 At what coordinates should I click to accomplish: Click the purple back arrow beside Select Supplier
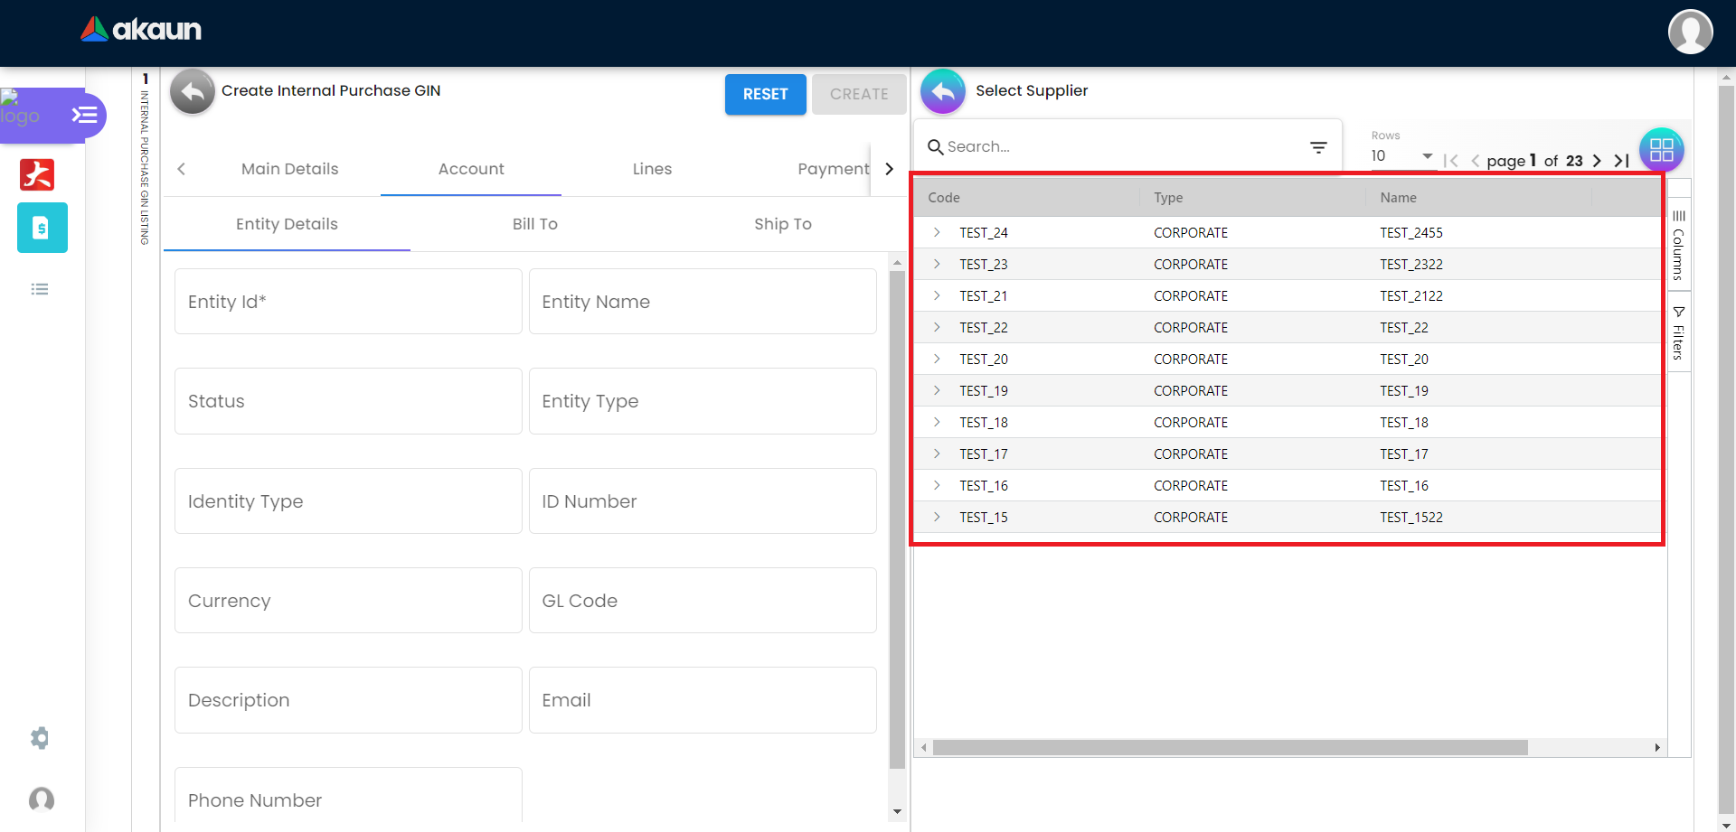point(942,91)
